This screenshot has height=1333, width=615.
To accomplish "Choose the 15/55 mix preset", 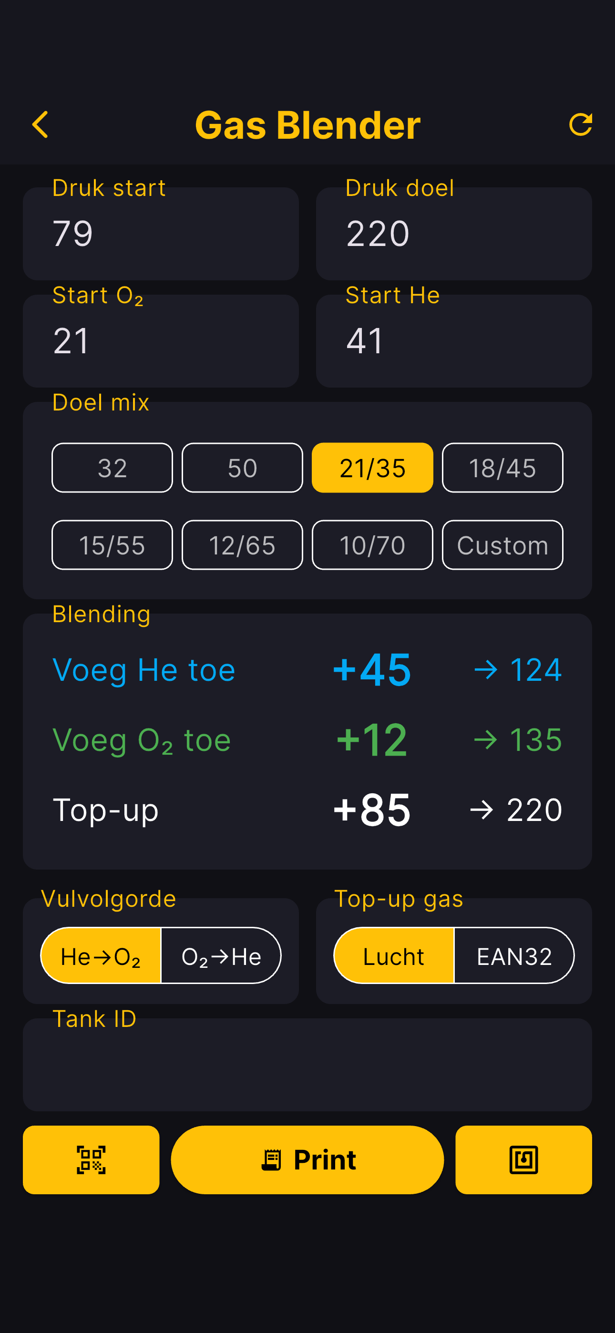I will (113, 545).
